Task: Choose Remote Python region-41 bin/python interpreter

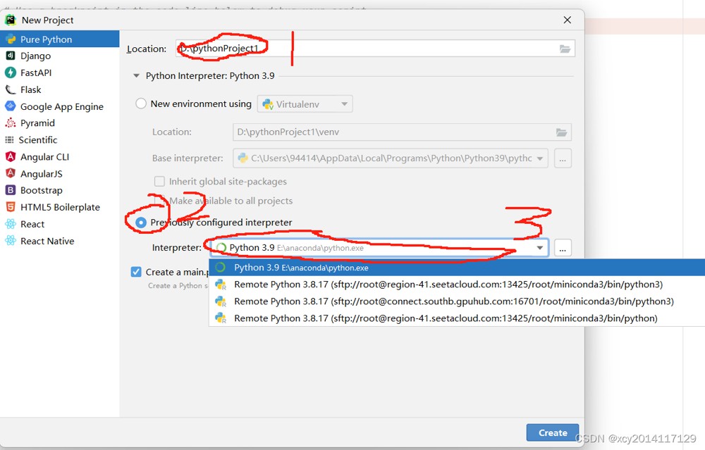Action: click(457, 318)
